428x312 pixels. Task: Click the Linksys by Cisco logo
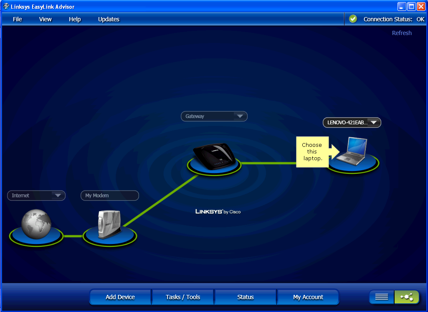(218, 211)
